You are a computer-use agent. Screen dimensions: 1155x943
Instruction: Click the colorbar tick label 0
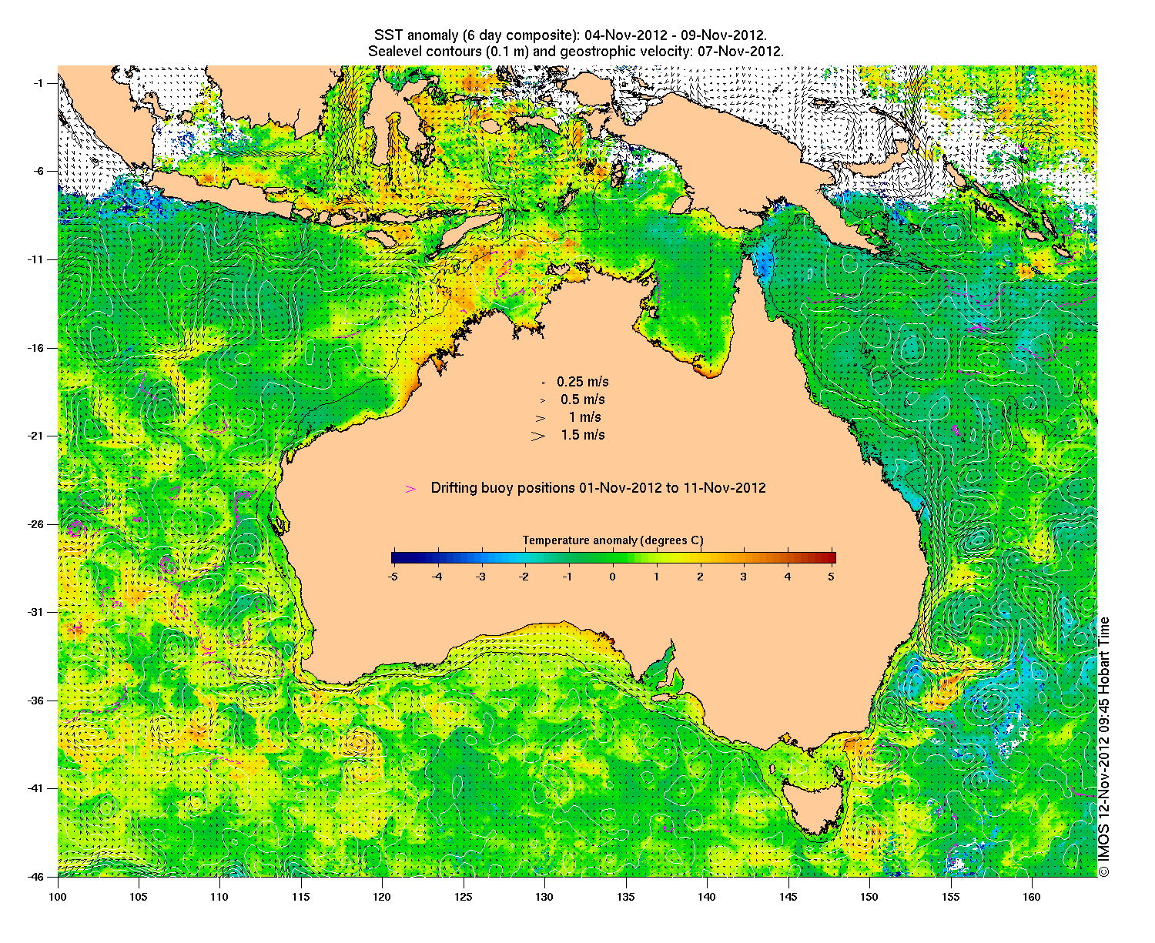[613, 576]
